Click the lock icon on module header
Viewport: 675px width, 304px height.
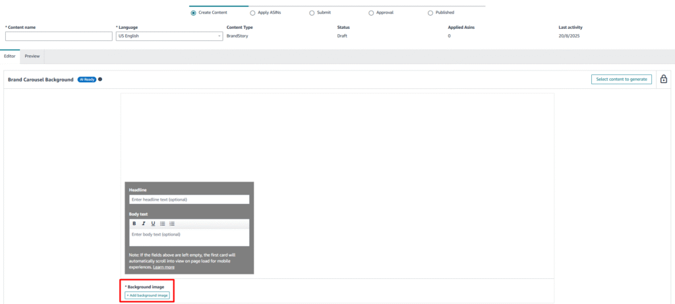(x=664, y=79)
